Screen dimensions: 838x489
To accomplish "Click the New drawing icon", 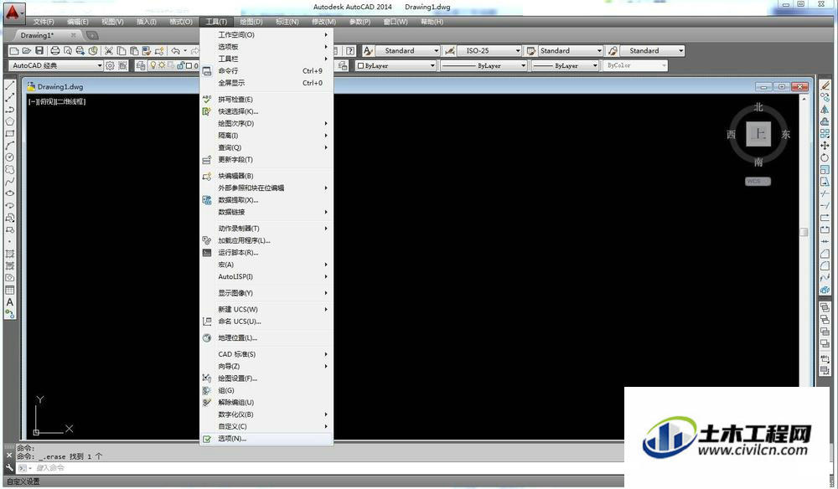I will click(14, 51).
